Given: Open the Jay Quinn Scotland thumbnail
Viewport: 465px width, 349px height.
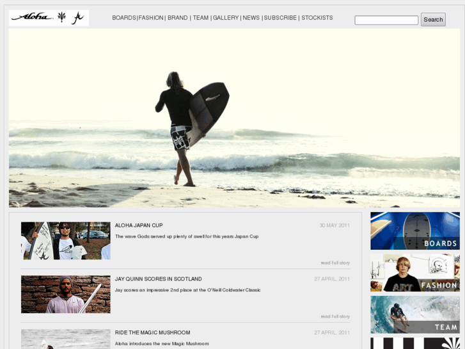Looking at the screenshot, I should pyautogui.click(x=65, y=294).
